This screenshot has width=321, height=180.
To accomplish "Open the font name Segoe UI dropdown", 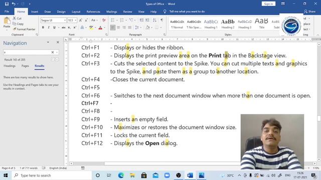I will [x=65, y=20].
